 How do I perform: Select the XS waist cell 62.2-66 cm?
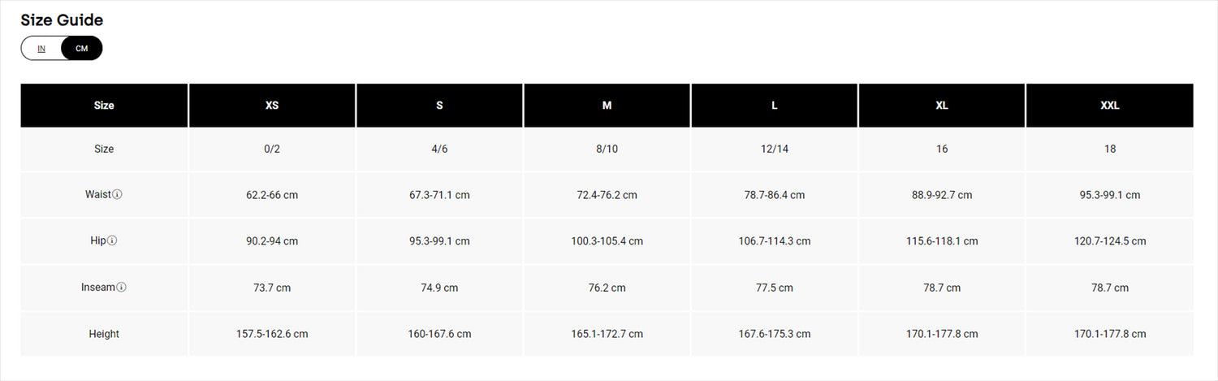pyautogui.click(x=272, y=195)
